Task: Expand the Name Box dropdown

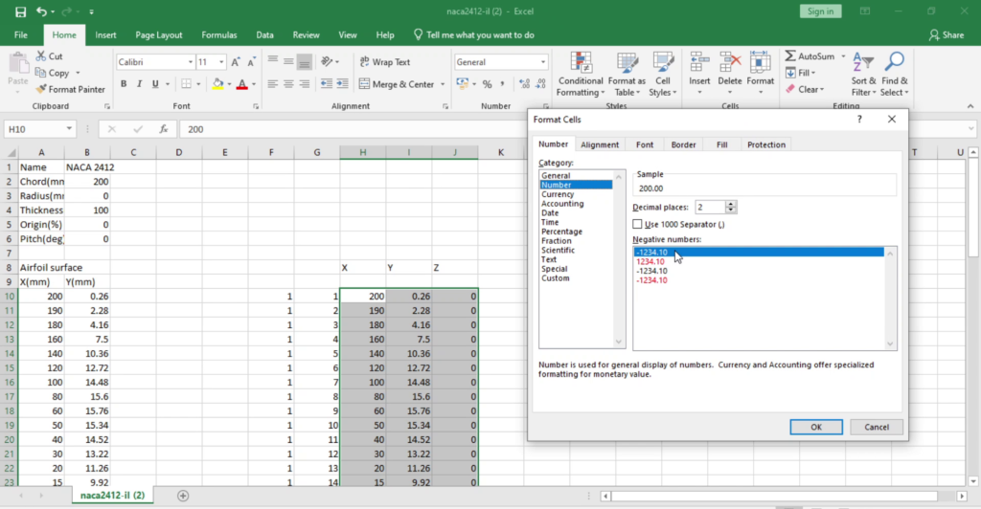Action: (69, 129)
